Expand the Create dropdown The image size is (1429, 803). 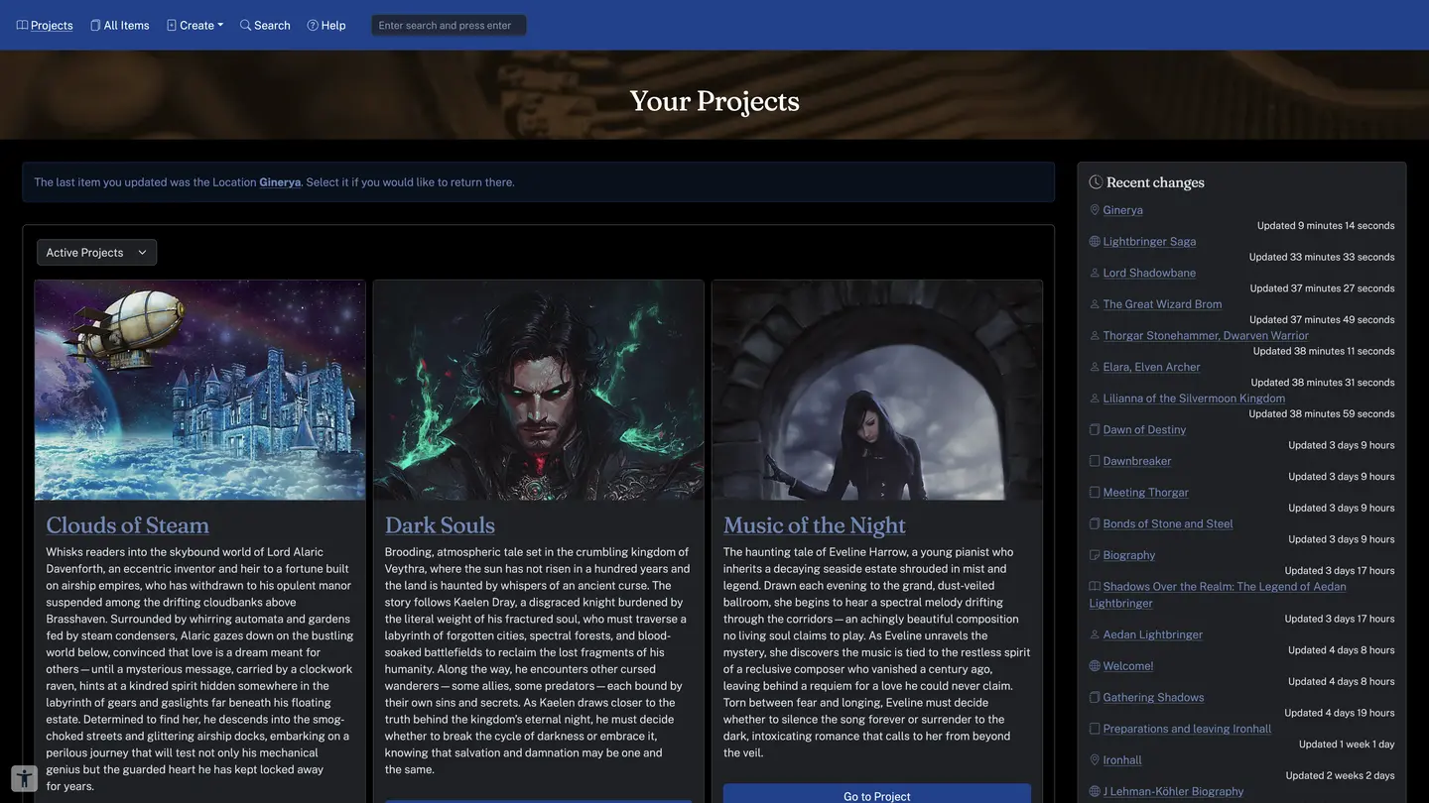pyautogui.click(x=195, y=25)
